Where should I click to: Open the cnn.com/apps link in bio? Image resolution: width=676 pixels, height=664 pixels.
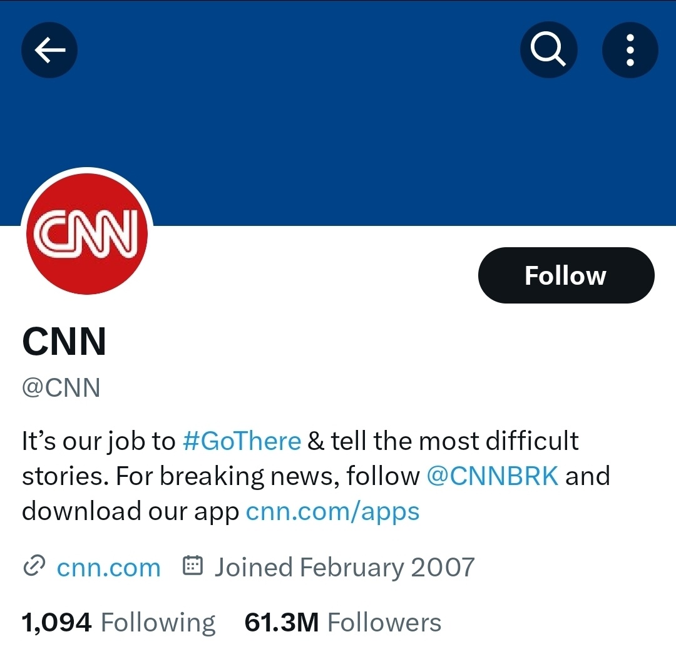[x=332, y=512]
